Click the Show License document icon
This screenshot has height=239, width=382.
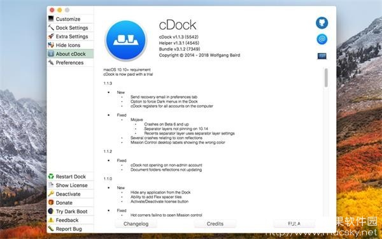pos(51,185)
